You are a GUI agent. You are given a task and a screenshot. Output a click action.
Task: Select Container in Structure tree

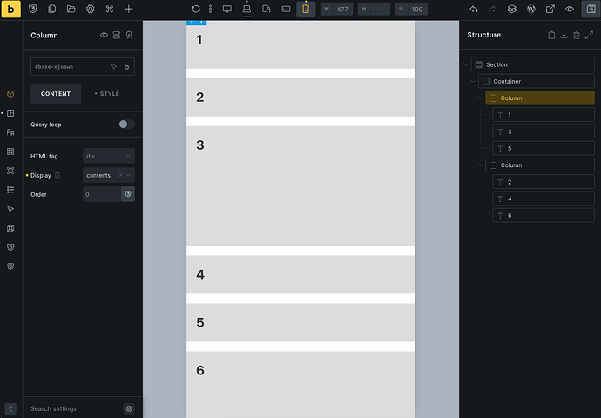coord(537,81)
